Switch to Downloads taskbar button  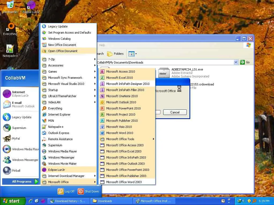pos(112,201)
